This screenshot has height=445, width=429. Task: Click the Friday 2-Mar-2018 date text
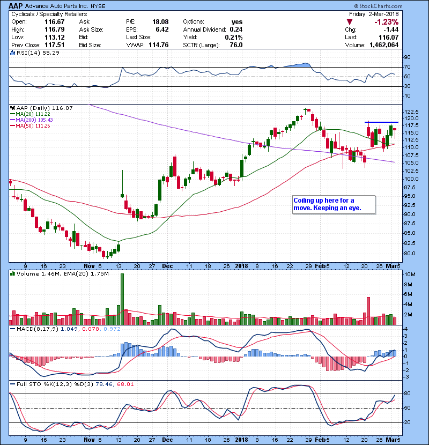374,14
